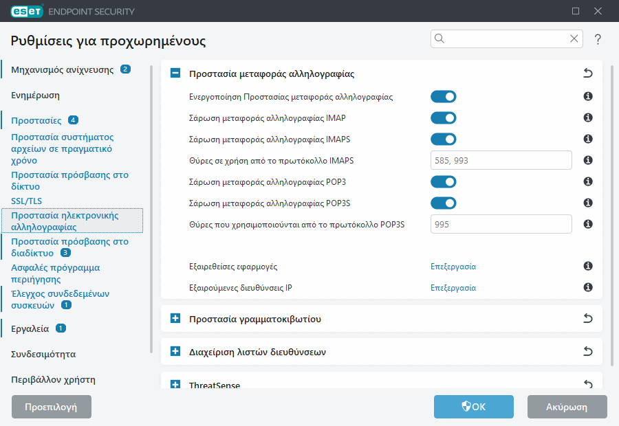Click badge 4 next to Προστασίες

[73, 120]
